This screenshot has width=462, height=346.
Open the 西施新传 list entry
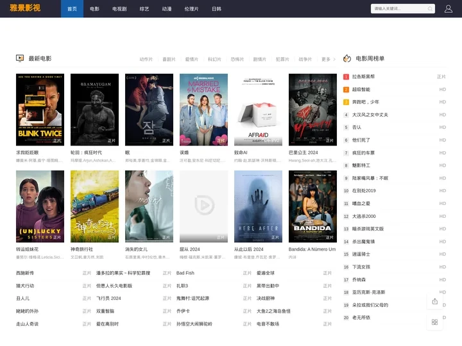pos(25,273)
